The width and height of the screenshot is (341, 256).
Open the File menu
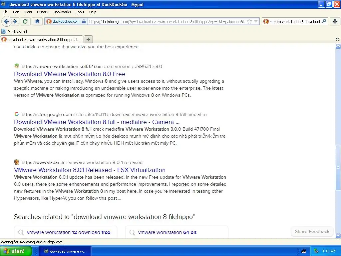[5, 12]
